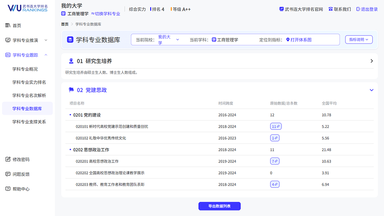Click the 研究生培养 graduate icon
The image size is (384, 216).
pyautogui.click(x=71, y=61)
